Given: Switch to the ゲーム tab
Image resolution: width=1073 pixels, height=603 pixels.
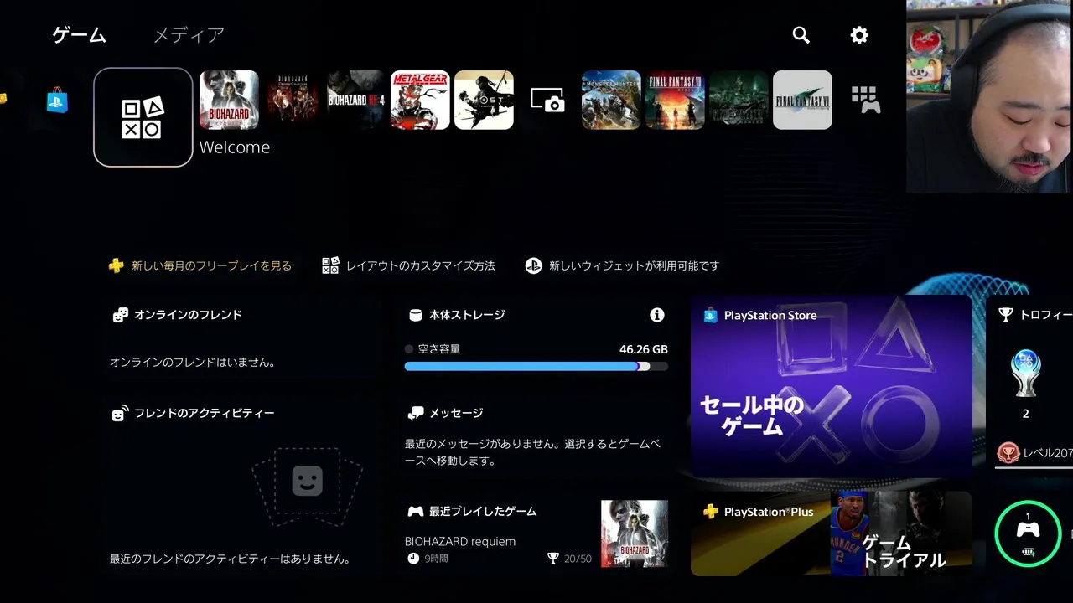Looking at the screenshot, I should [79, 35].
